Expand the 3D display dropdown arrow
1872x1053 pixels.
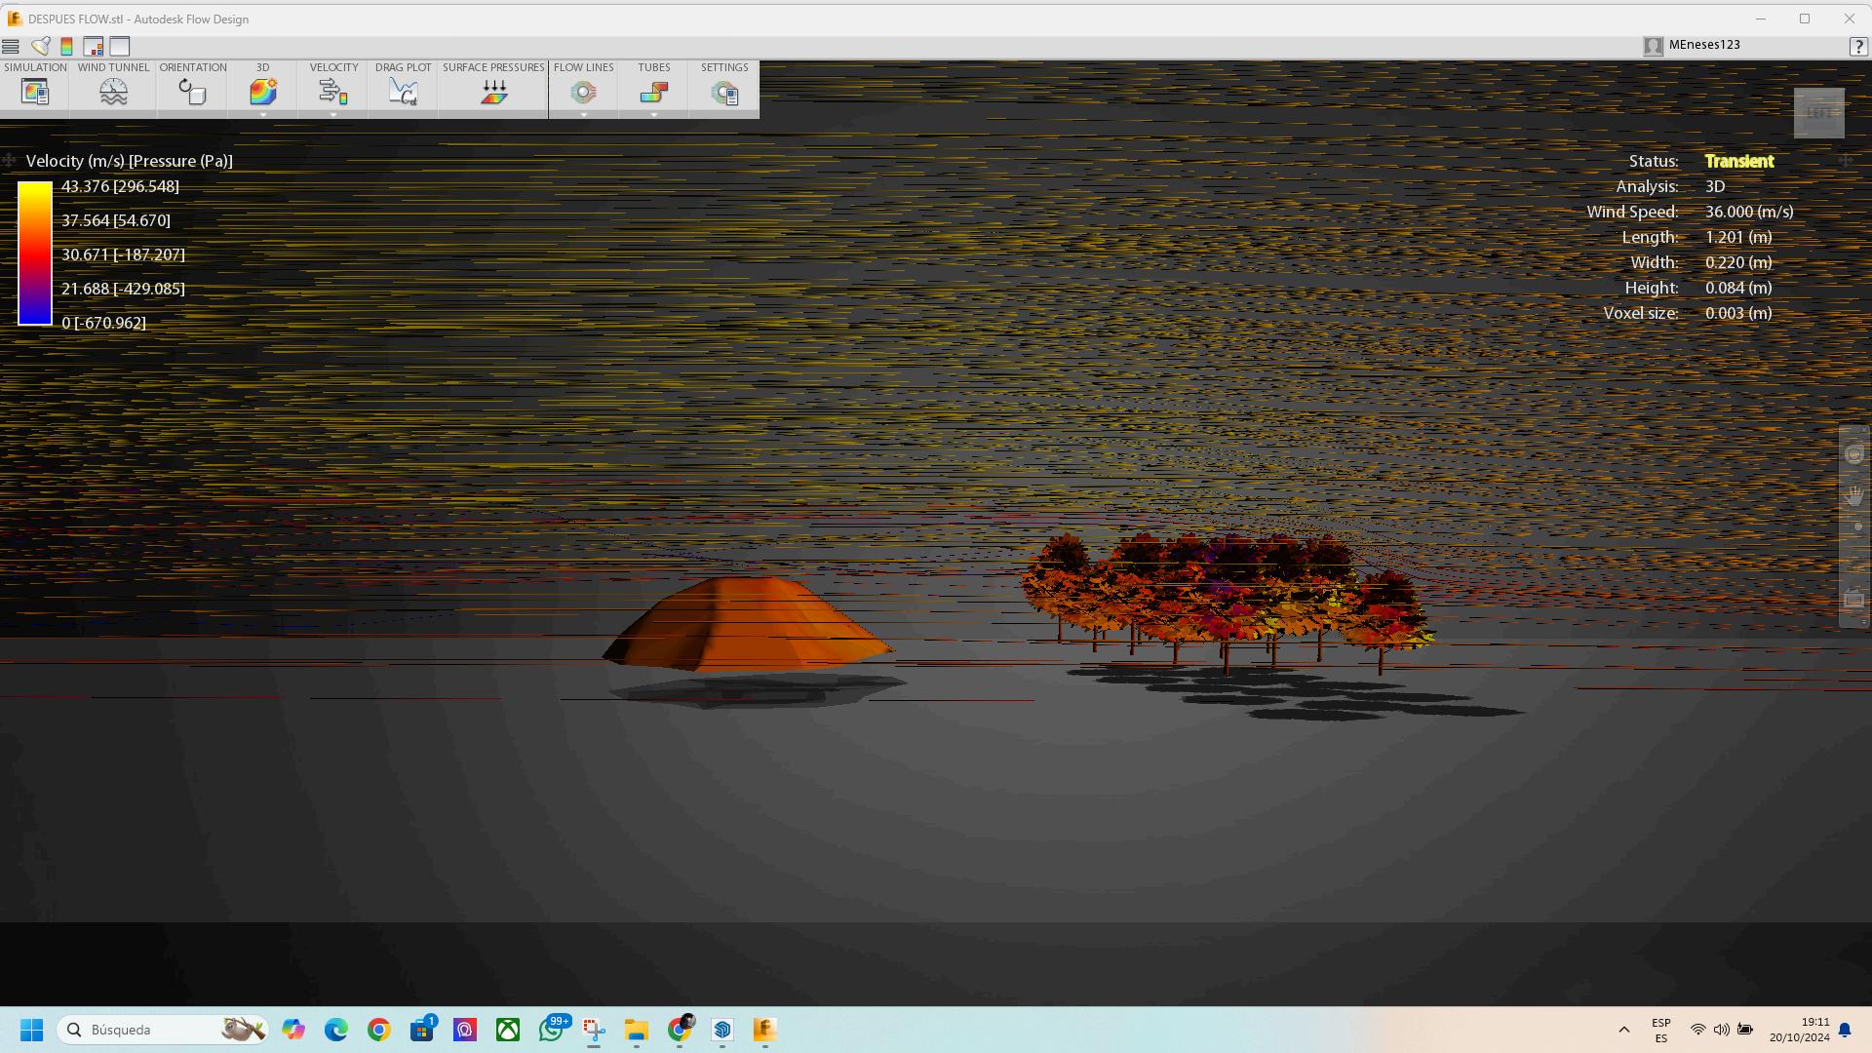tap(263, 115)
